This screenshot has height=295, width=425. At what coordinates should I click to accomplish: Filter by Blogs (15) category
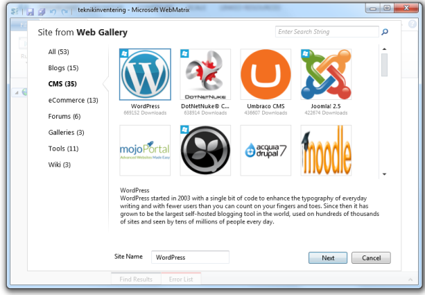click(63, 68)
